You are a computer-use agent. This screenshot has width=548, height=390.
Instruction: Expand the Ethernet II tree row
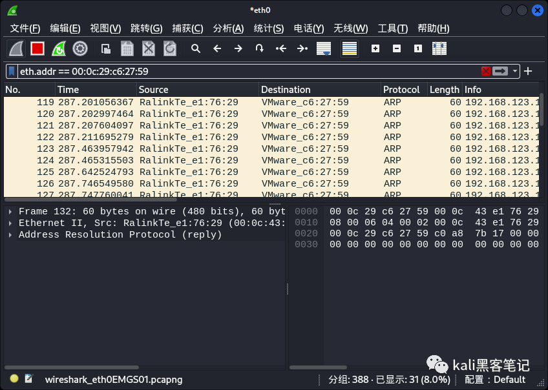[x=10, y=223]
